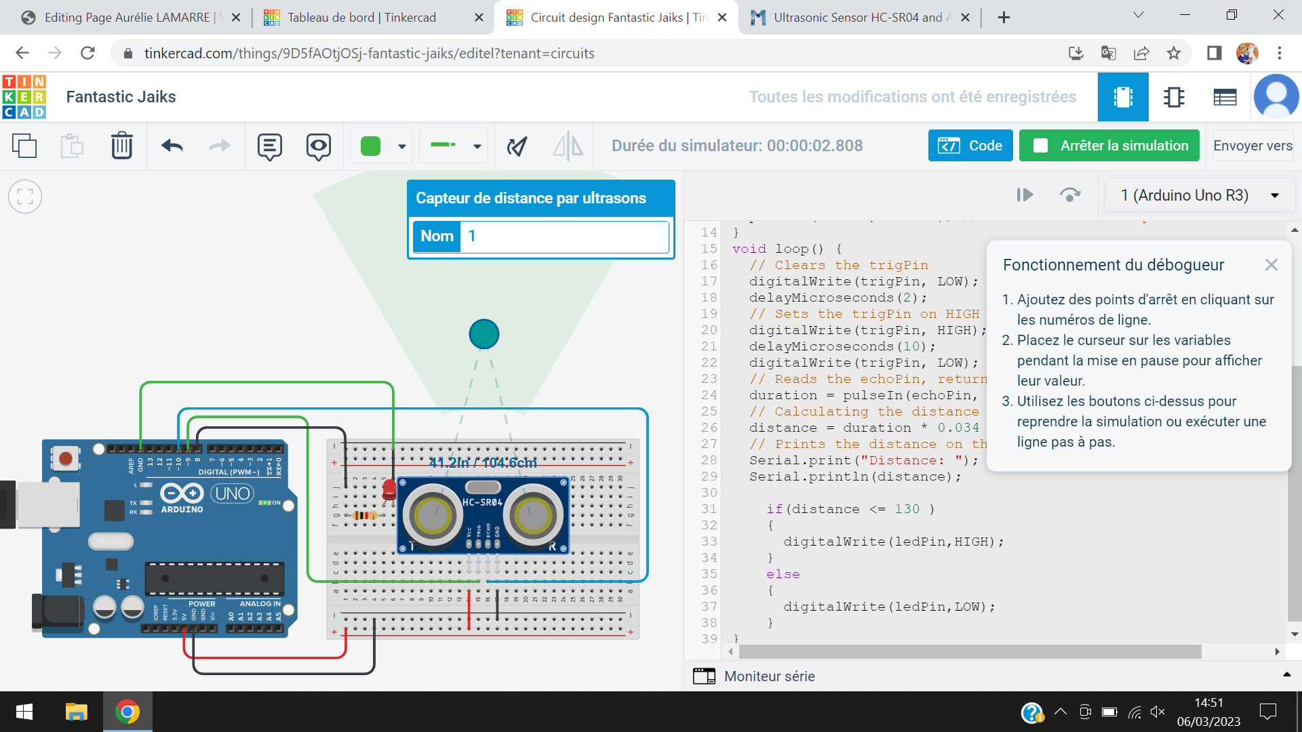This screenshot has height=732, width=1302.
Task: Close the Fonctionnement du débogueur popup
Action: point(1271,265)
